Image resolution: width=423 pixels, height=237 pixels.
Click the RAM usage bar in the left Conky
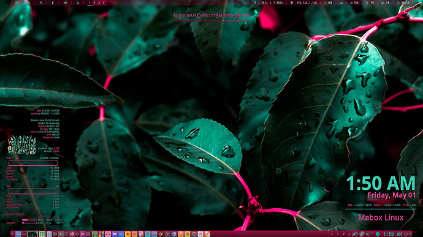point(33,163)
